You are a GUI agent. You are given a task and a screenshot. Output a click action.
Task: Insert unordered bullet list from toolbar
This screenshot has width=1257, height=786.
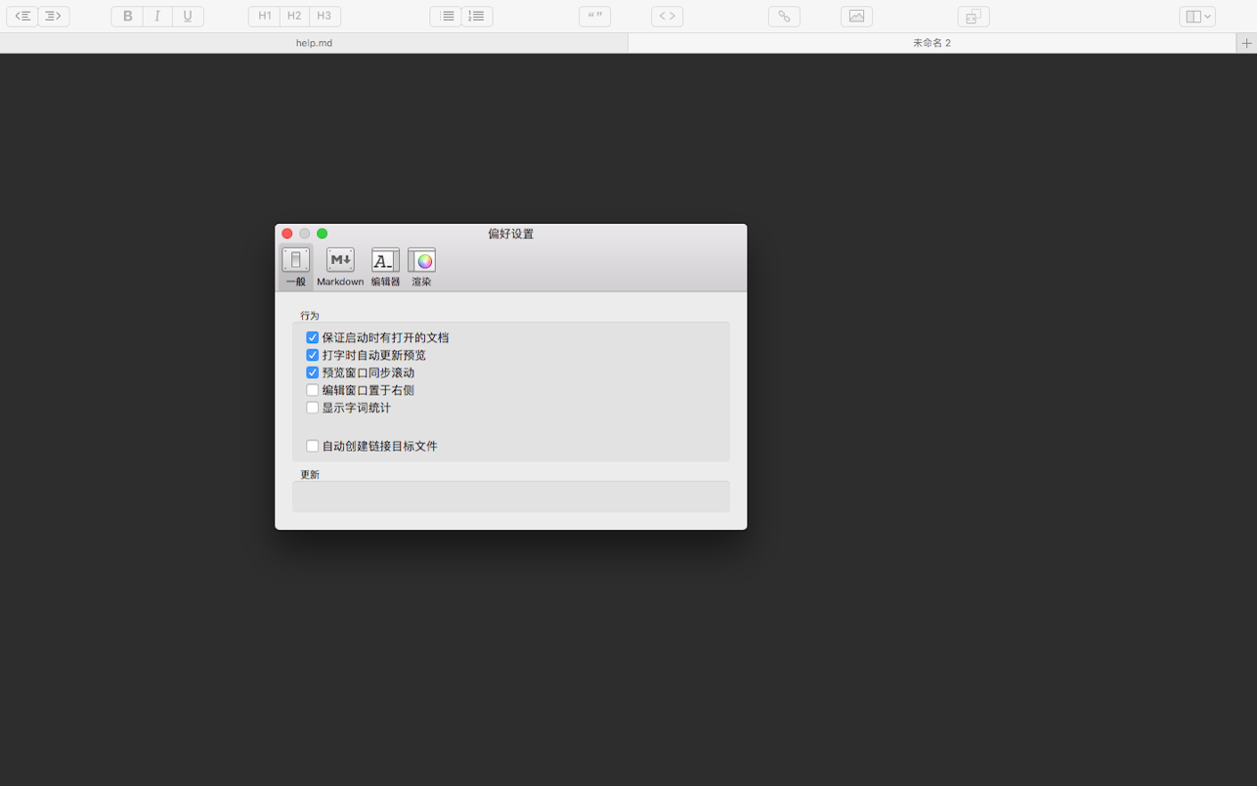446,16
